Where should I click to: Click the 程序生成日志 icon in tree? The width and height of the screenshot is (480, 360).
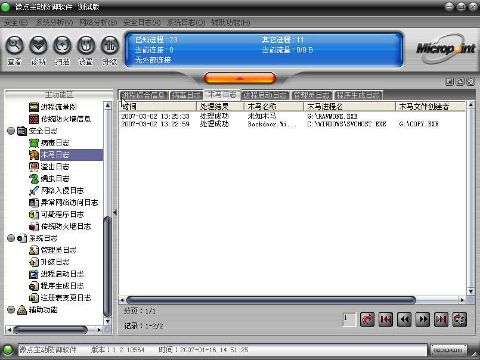pos(33,286)
